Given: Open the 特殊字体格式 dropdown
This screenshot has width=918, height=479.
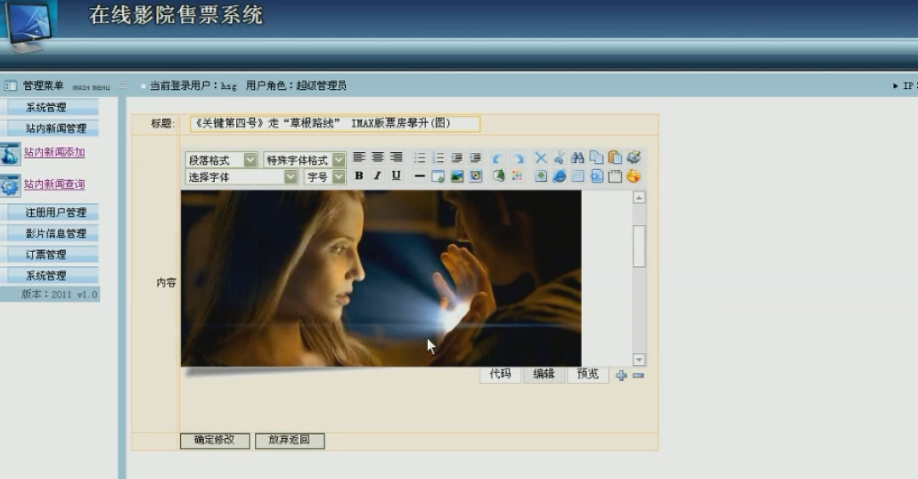Looking at the screenshot, I should click(305, 159).
